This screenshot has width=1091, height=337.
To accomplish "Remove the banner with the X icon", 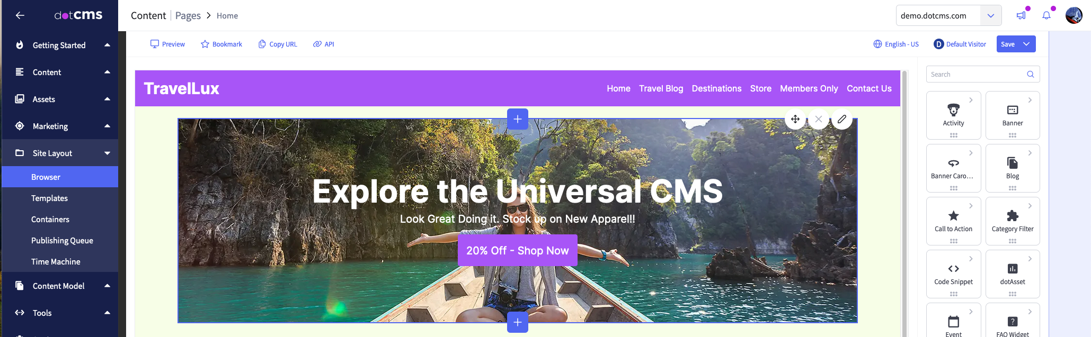I will pyautogui.click(x=818, y=119).
